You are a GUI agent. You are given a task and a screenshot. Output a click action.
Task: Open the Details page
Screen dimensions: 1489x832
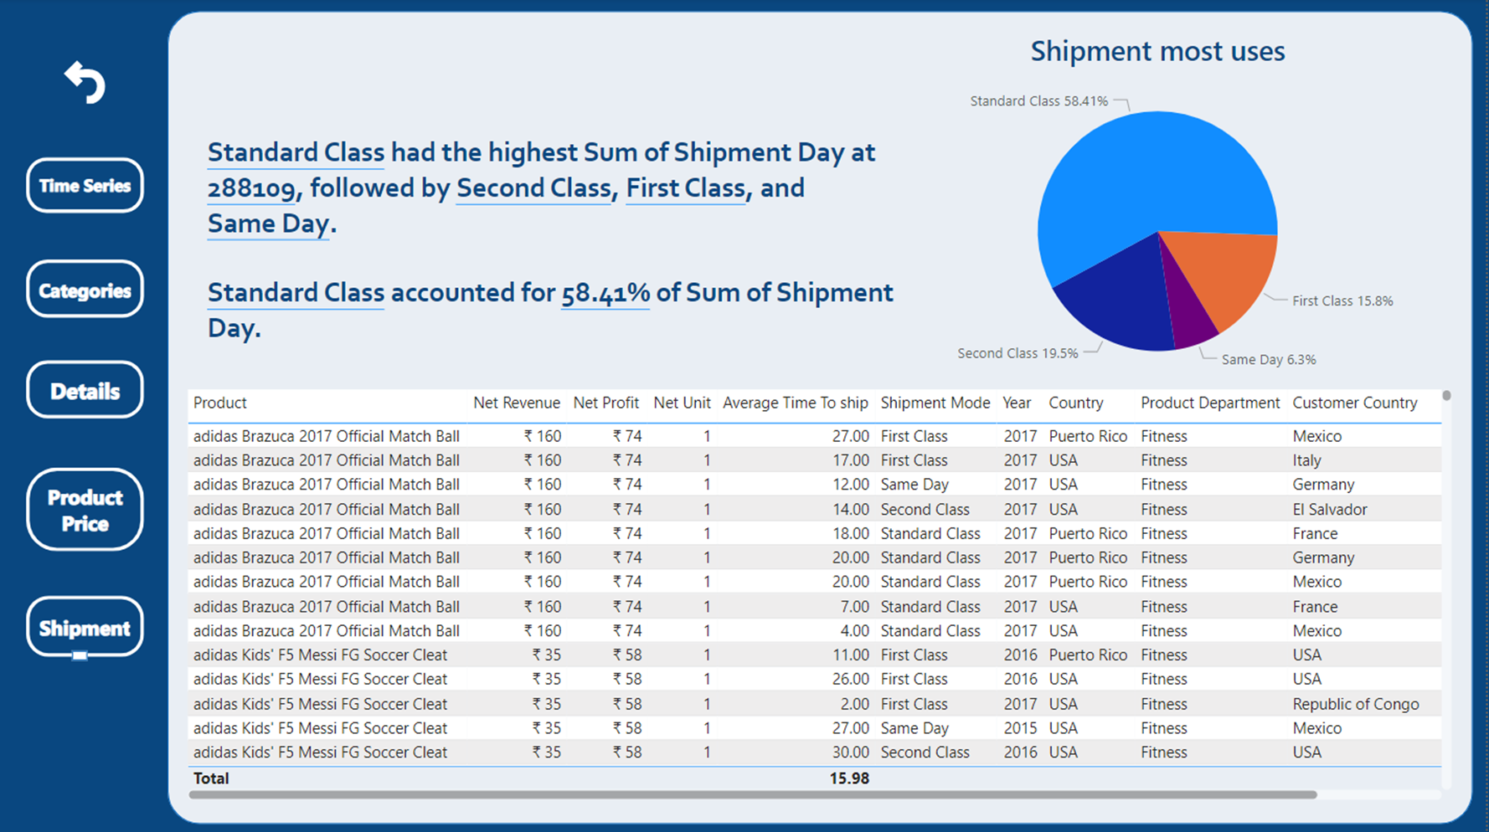(x=84, y=389)
